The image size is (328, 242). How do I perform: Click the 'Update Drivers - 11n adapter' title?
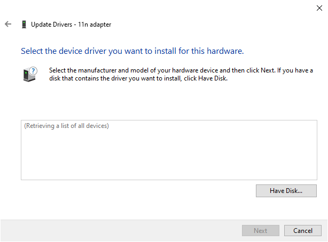71,25
